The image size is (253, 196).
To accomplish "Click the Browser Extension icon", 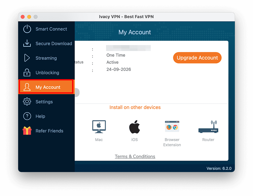I will (x=172, y=126).
